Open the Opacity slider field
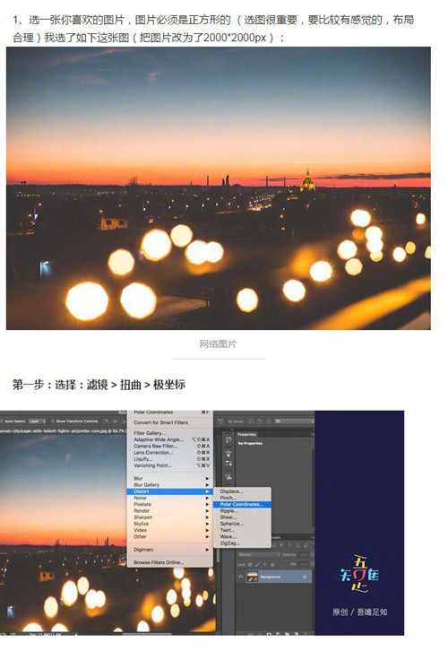Viewport: 448px width, 660px height. click(303, 555)
